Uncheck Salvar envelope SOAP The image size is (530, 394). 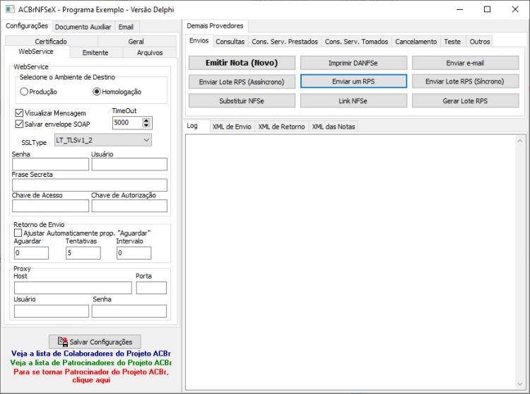[19, 124]
